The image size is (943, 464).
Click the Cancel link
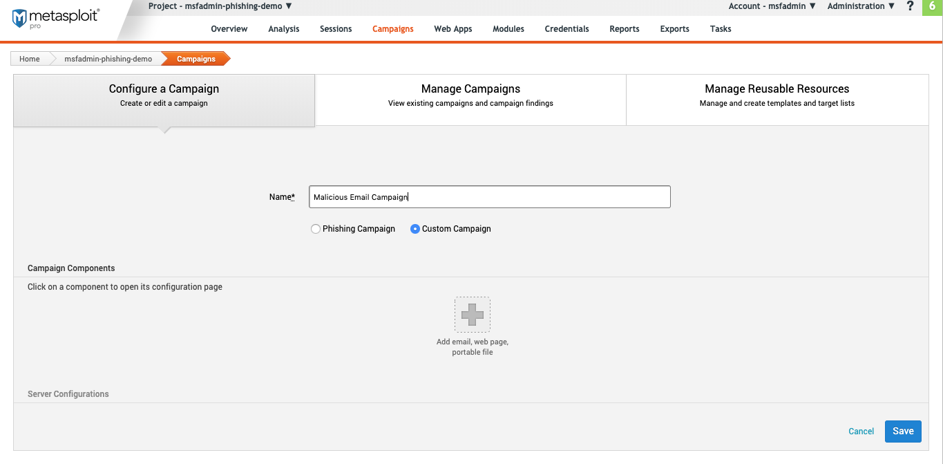click(861, 431)
